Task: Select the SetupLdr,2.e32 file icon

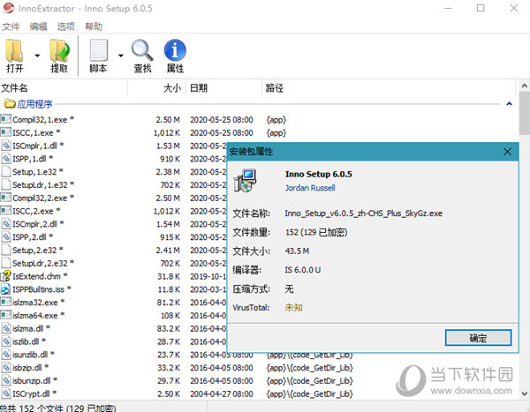Action: pyautogui.click(x=6, y=263)
